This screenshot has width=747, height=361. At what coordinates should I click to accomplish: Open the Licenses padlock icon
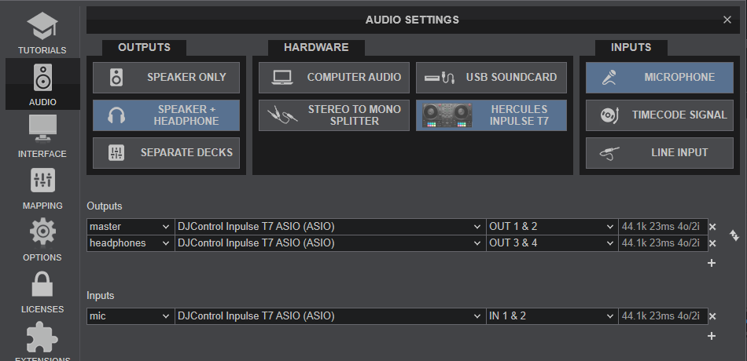pos(42,286)
